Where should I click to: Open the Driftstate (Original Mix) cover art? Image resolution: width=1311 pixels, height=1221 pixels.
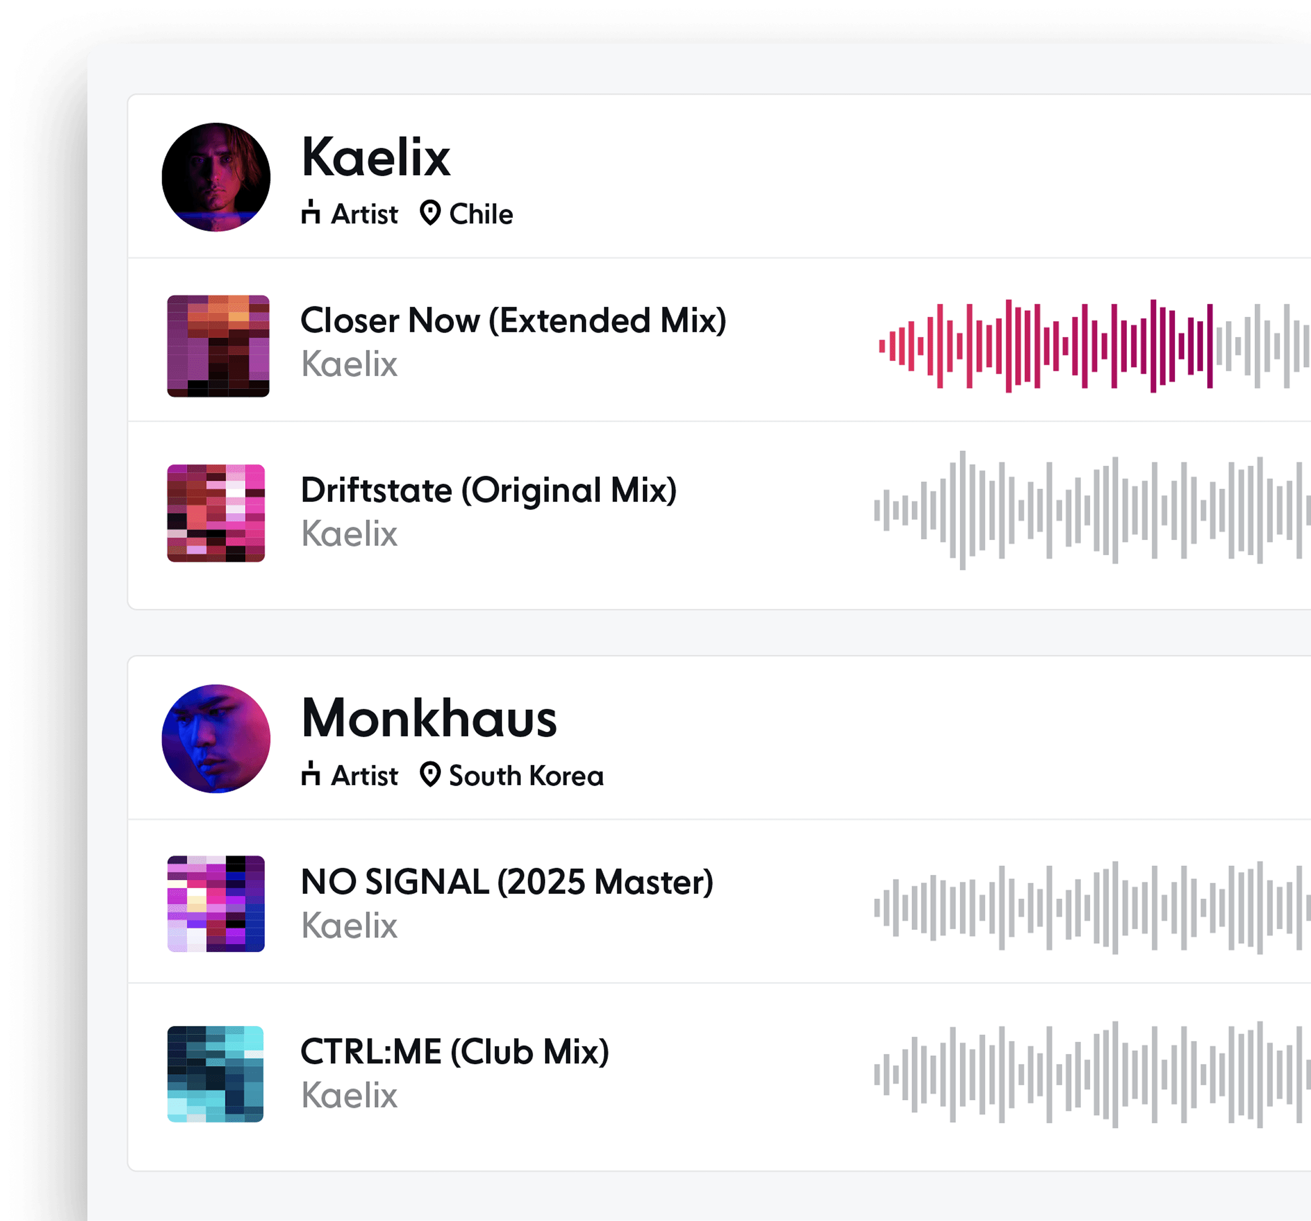pos(216,513)
